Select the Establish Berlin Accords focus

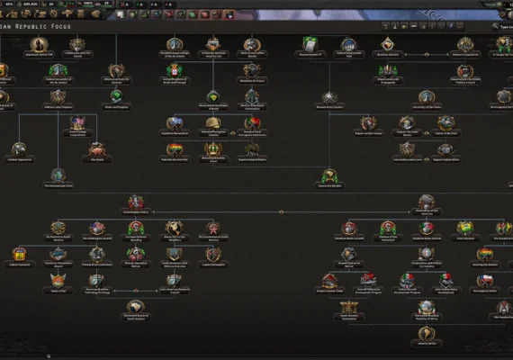click(349, 231)
